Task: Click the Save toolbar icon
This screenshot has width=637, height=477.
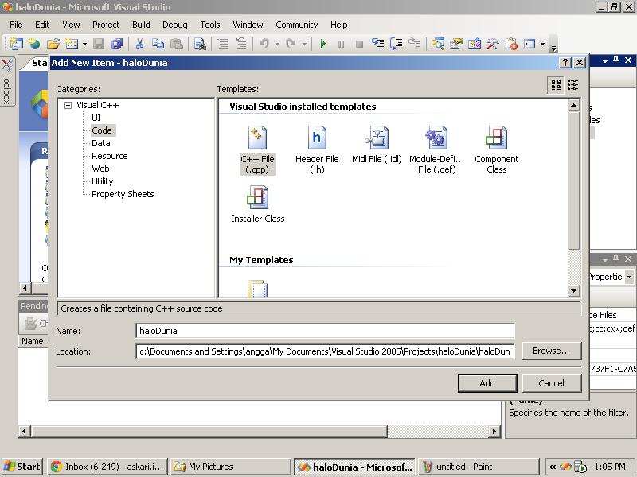Action: click(x=99, y=44)
